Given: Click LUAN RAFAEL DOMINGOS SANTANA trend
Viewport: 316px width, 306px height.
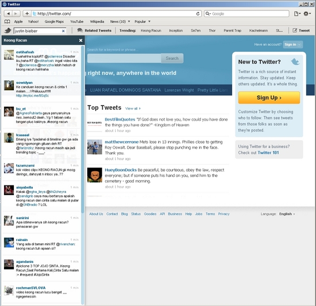Looking at the screenshot, I should point(126,90).
